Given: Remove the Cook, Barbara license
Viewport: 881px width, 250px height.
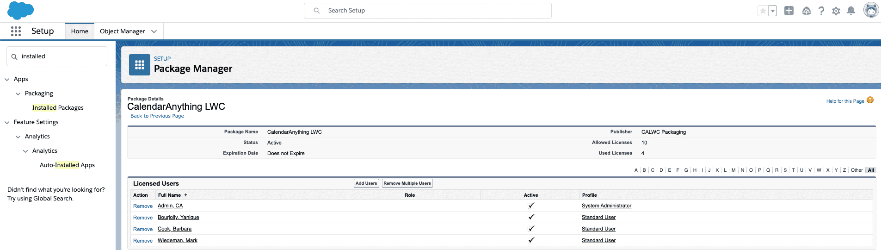Looking at the screenshot, I should point(143,229).
